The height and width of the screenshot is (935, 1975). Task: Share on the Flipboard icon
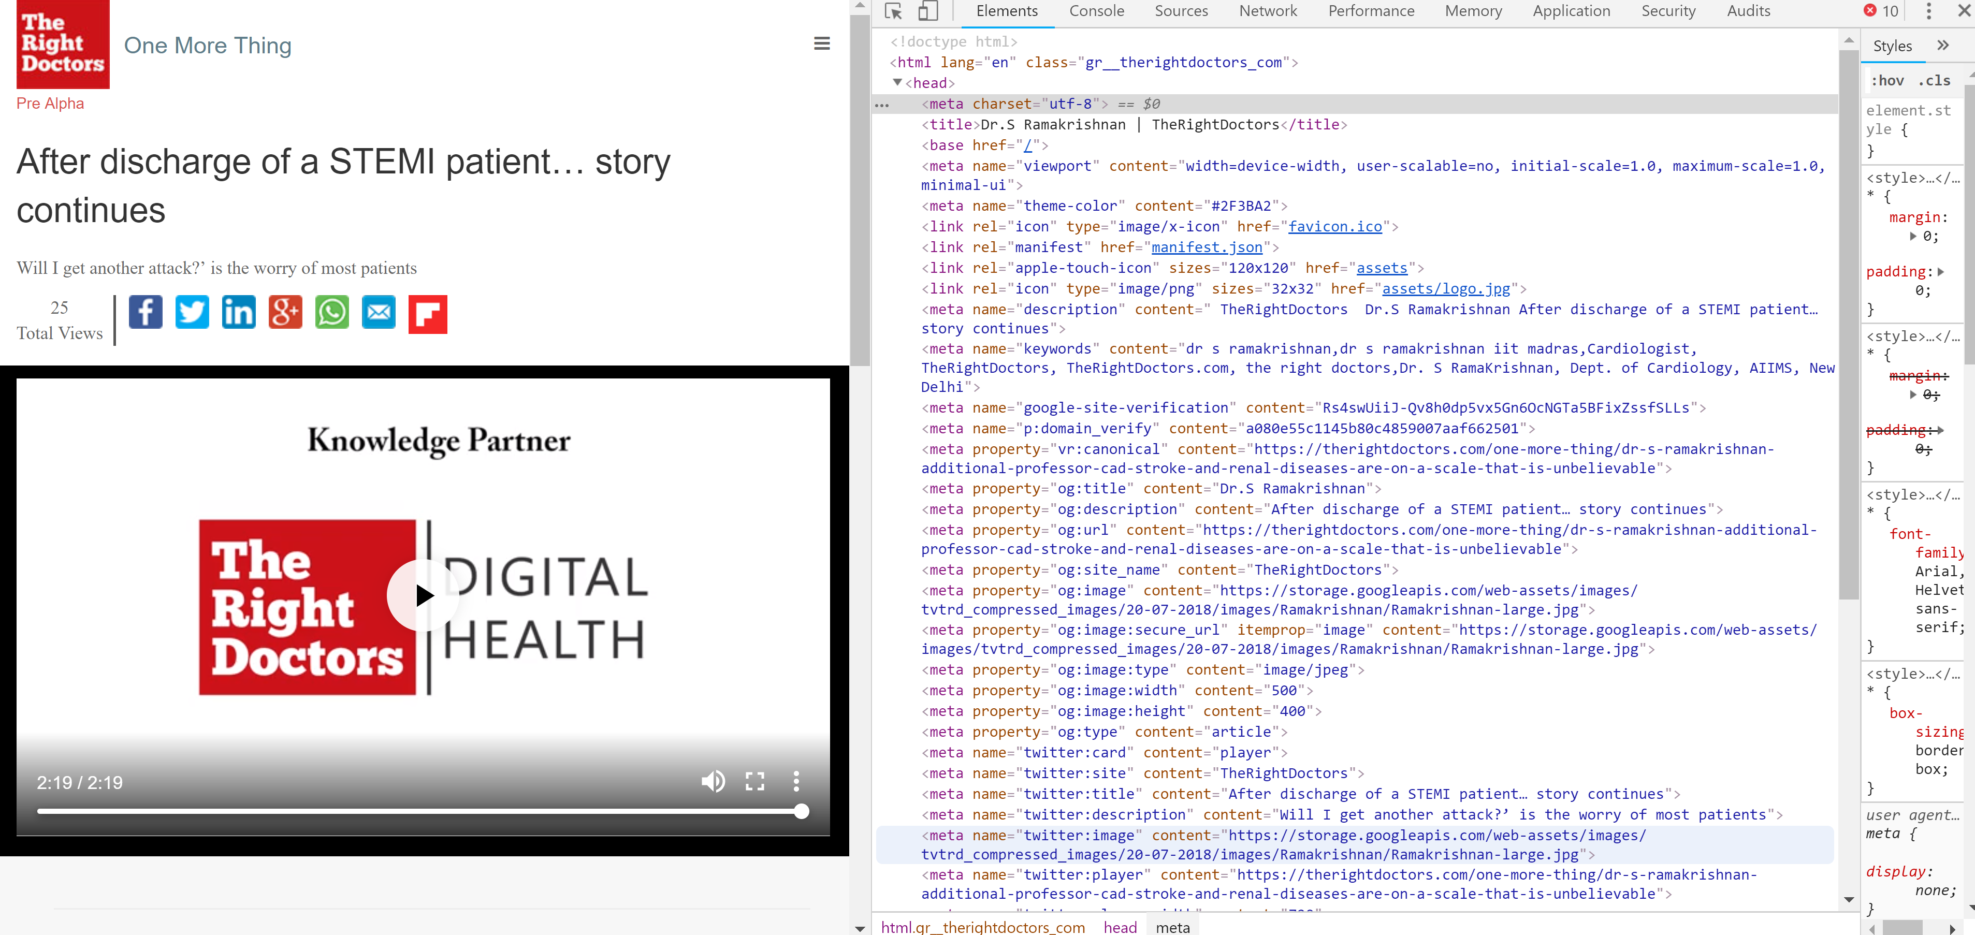[427, 314]
